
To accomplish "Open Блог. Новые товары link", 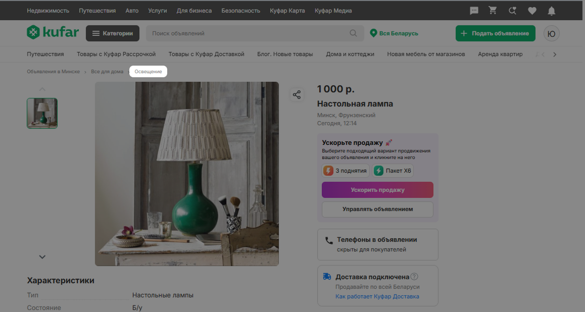I will (285, 54).
